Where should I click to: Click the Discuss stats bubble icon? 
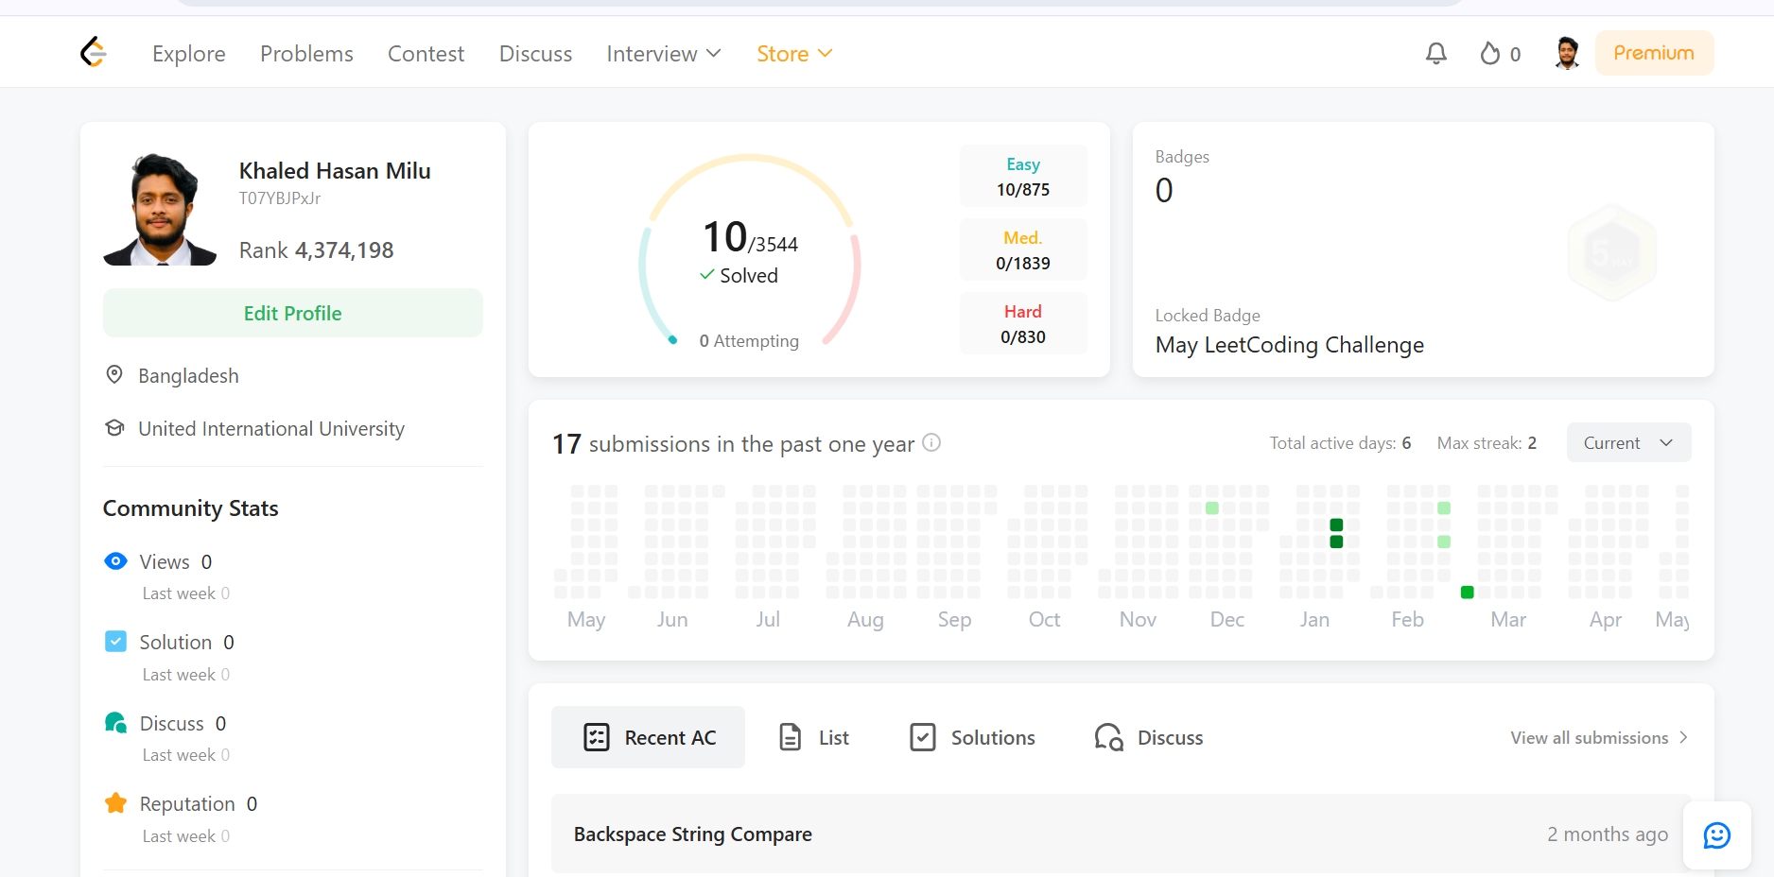pos(116,723)
